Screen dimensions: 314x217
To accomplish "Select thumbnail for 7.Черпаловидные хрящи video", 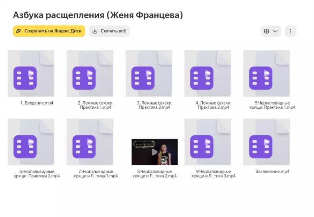I will pos(90,142).
